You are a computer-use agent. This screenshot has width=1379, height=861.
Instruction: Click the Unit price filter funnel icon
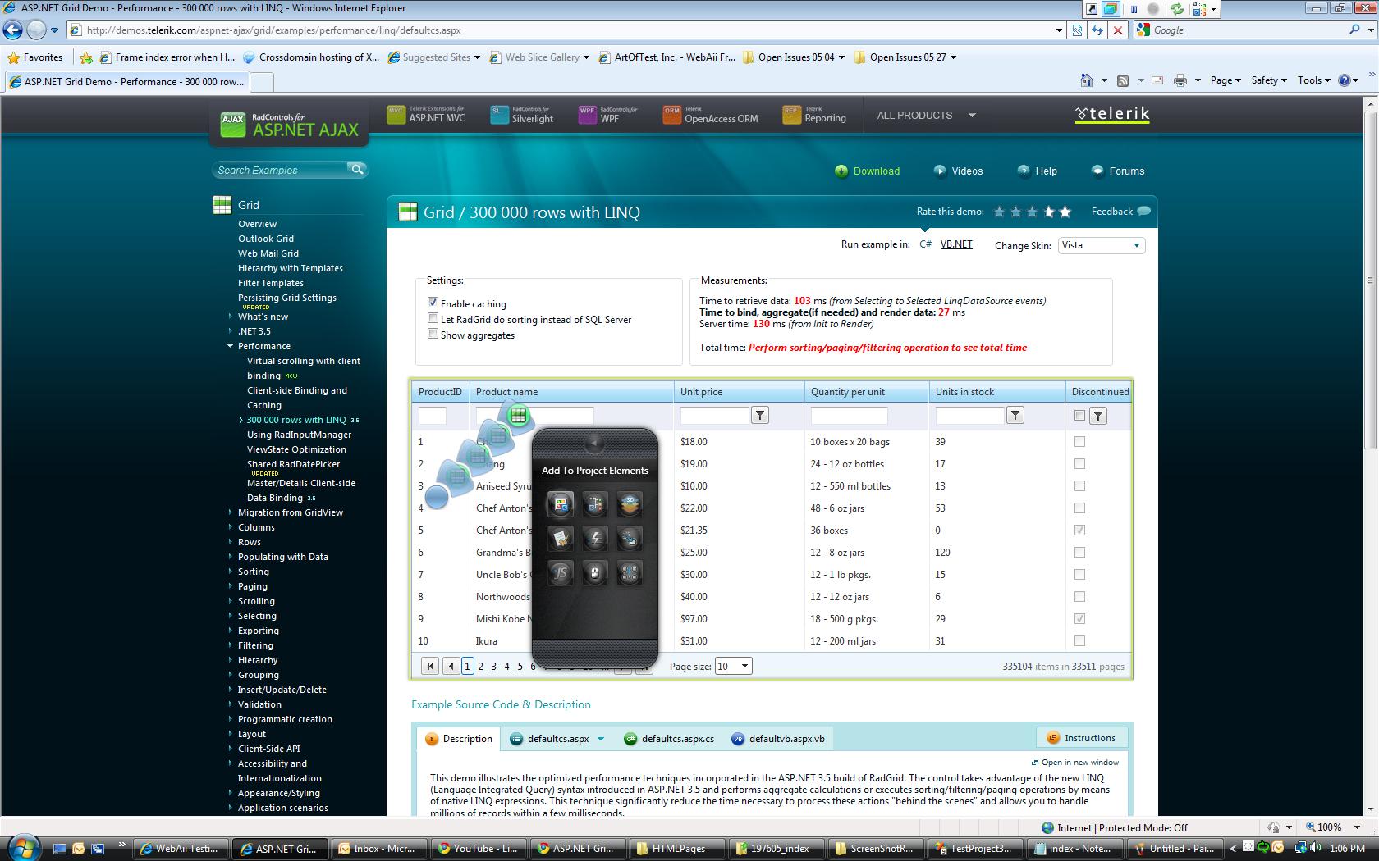760,416
